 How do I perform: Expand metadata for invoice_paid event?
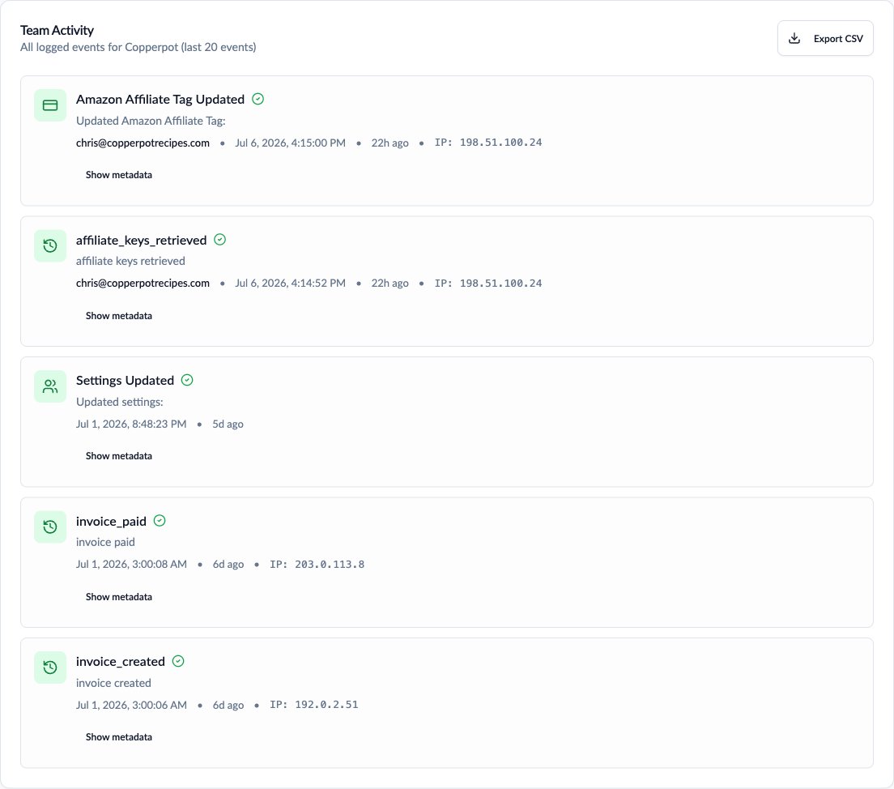coord(118,597)
